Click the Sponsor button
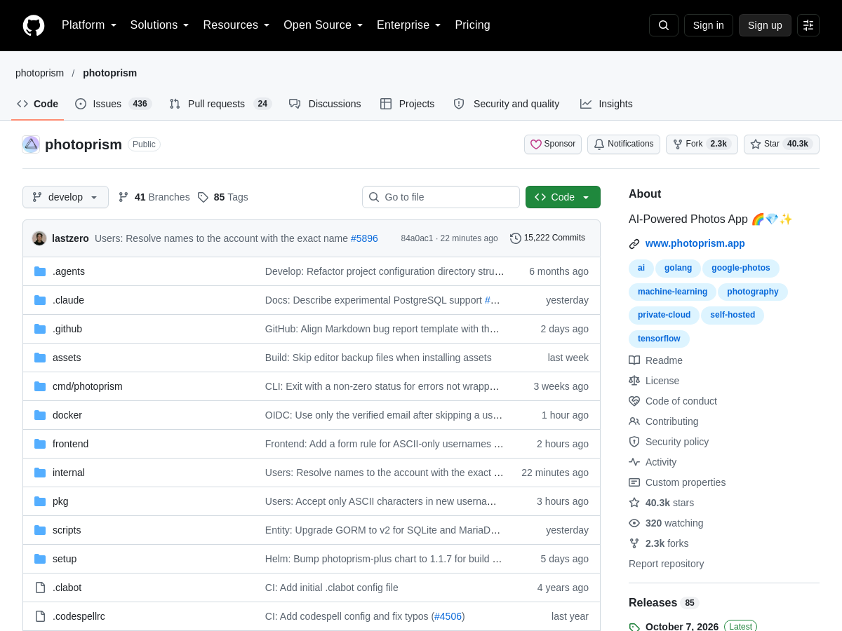Viewport: 842px width, 631px height. pyautogui.click(x=553, y=144)
